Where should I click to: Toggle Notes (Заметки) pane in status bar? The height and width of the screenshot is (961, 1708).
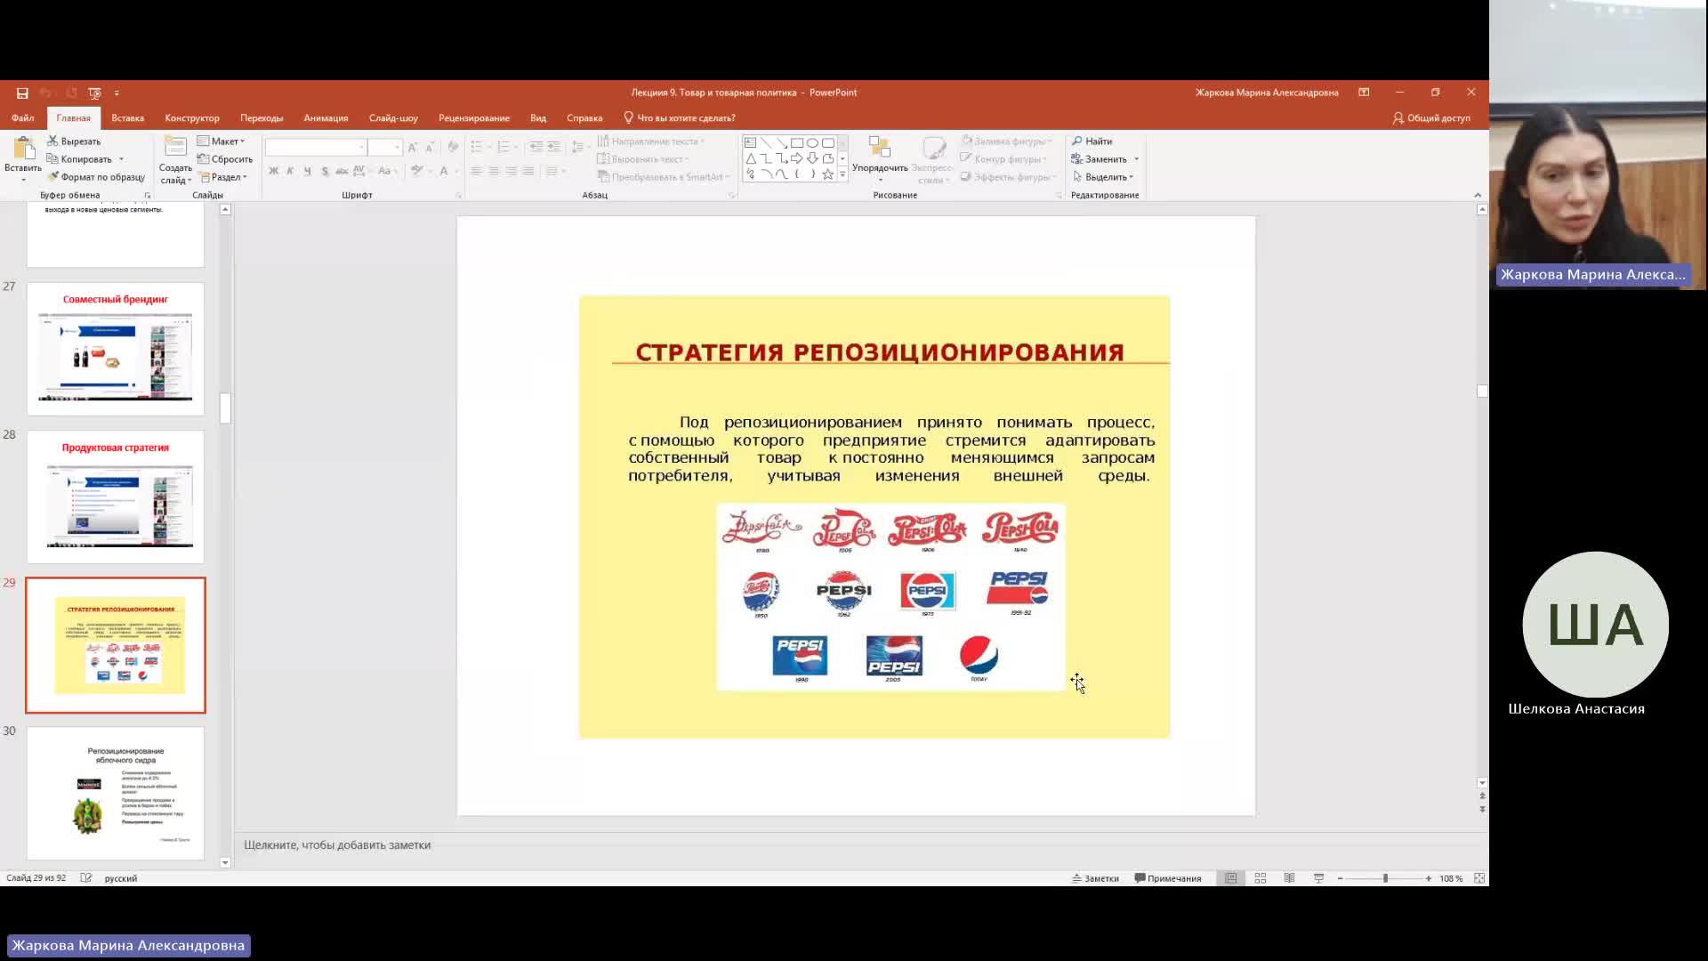point(1095,878)
